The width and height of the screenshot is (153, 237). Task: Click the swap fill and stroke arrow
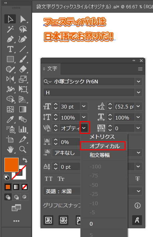[x=25, y=160]
